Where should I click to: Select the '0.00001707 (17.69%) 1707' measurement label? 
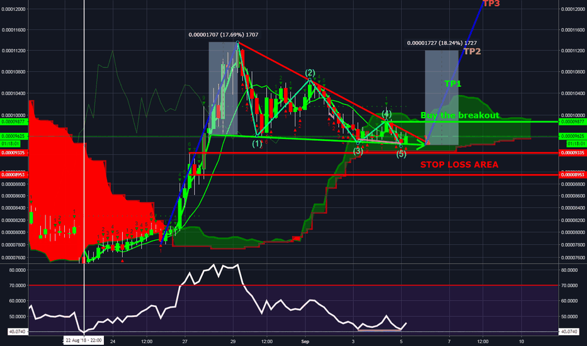[224, 35]
